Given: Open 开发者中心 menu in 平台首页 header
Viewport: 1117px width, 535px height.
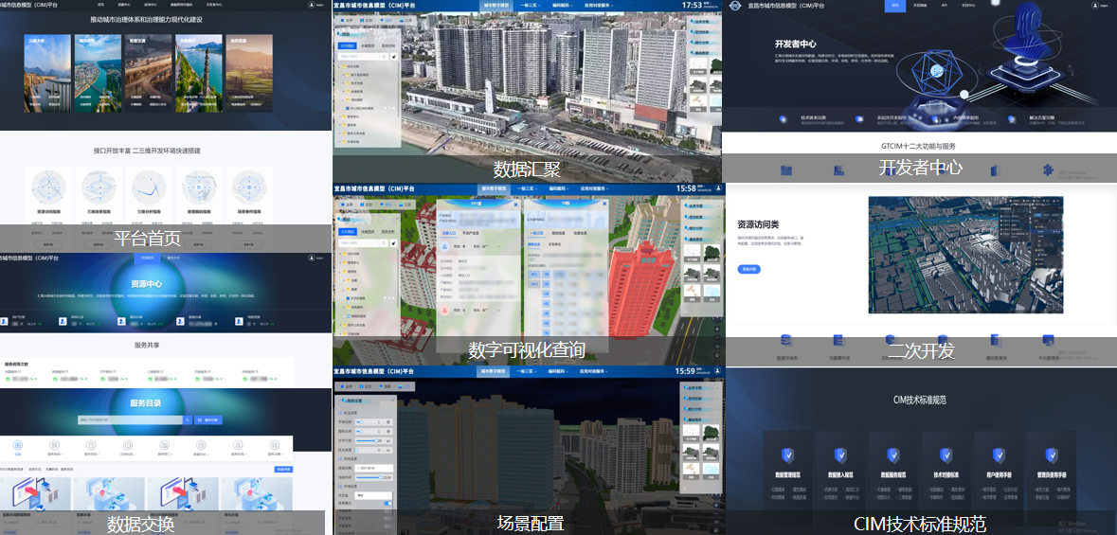Looking at the screenshot, I should [214, 5].
